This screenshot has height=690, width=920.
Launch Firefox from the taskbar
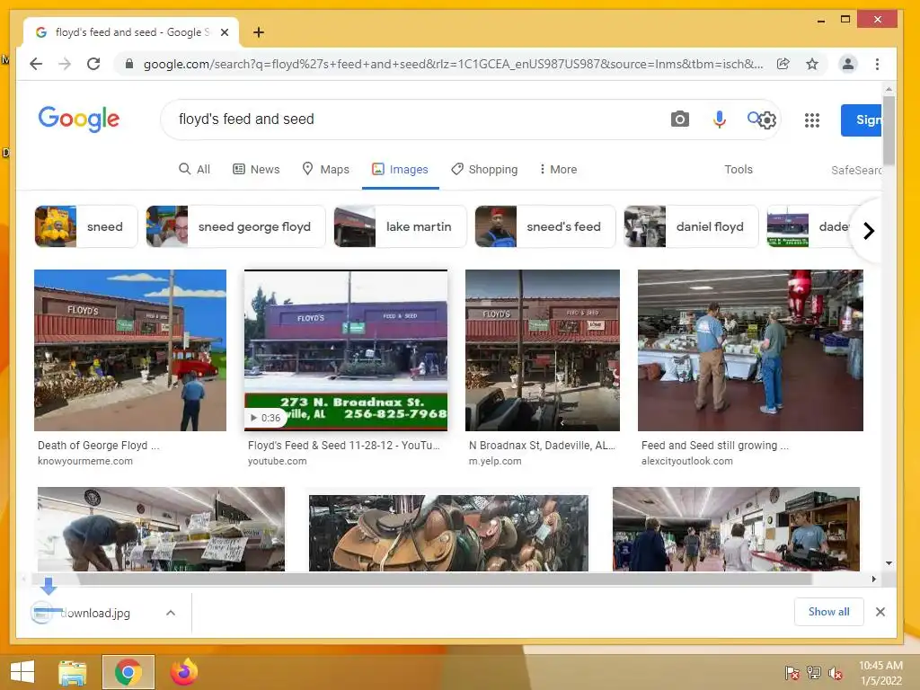point(184,672)
